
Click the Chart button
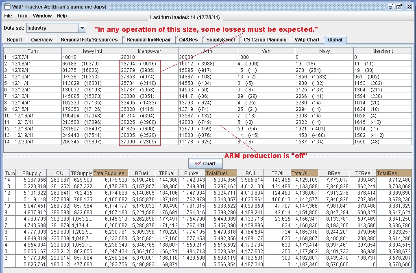tap(206, 164)
